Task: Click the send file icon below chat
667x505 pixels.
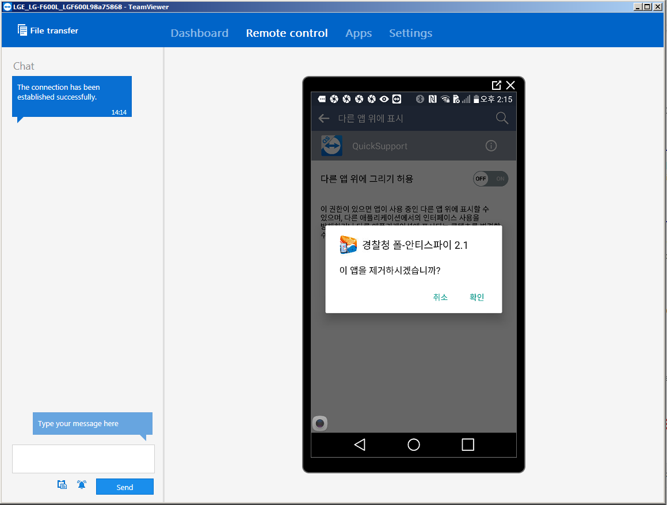Action: point(62,485)
